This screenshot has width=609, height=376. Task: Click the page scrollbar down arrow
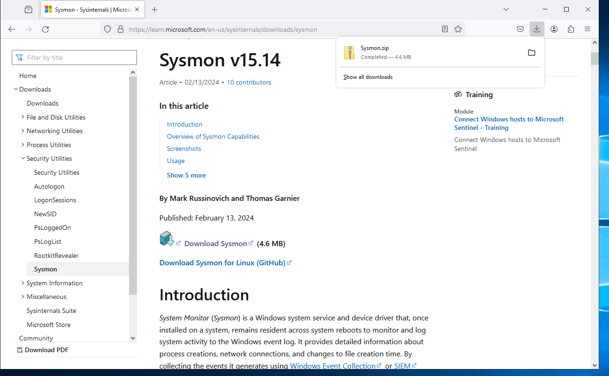(x=595, y=365)
